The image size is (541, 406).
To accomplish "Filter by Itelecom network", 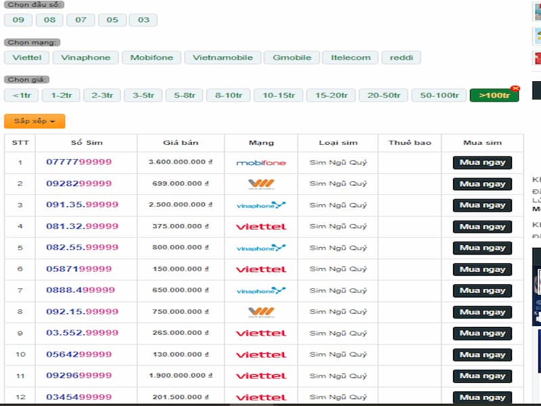I will [350, 58].
